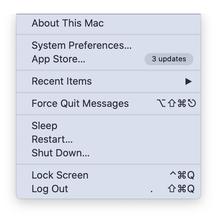The width and height of the screenshot is (217, 218).
Task: Expand the Recent Items submenu arrow
Action: pyautogui.click(x=188, y=81)
